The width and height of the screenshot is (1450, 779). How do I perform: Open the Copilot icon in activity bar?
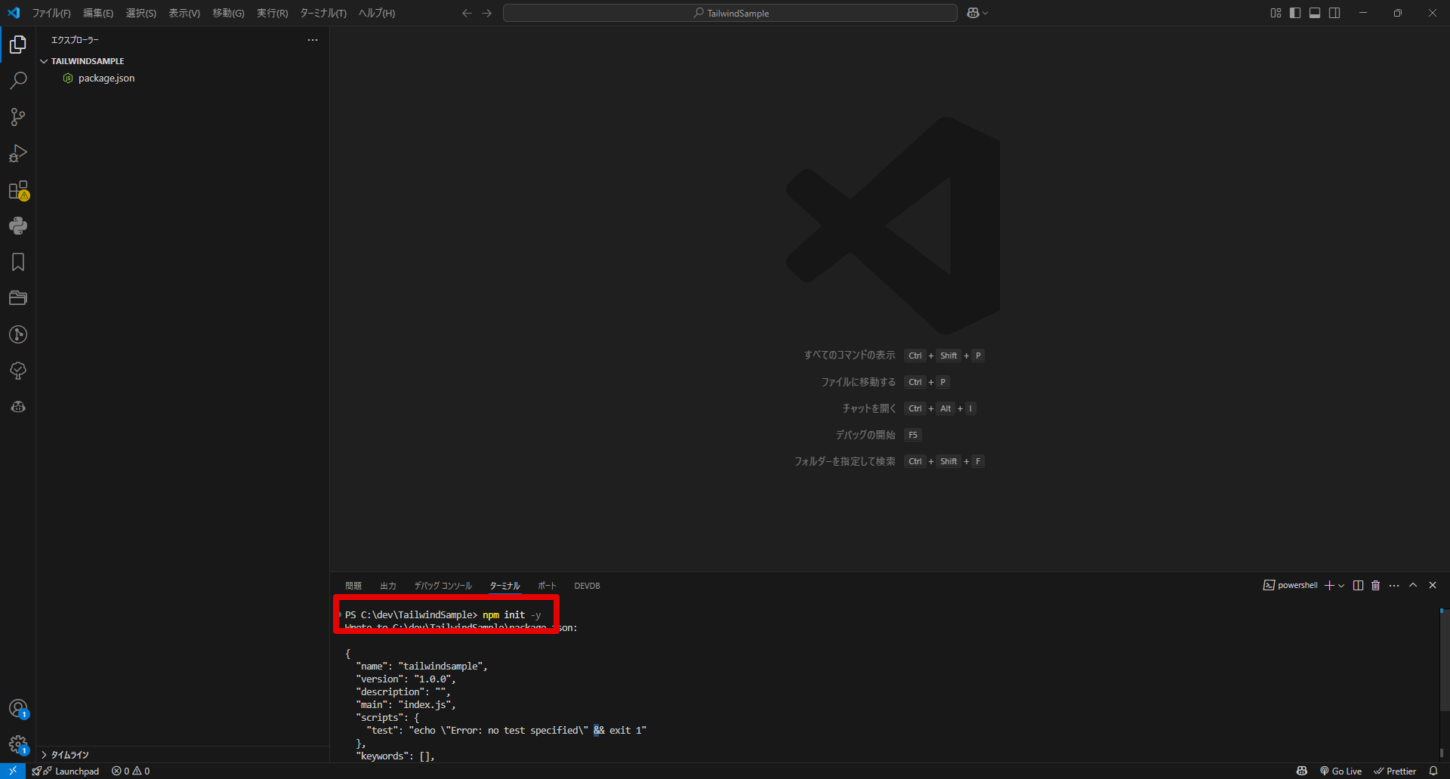18,407
